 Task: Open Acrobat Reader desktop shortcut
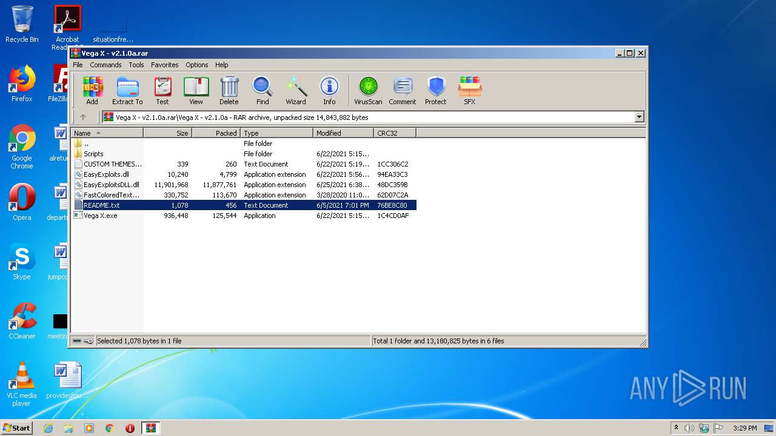point(67,27)
